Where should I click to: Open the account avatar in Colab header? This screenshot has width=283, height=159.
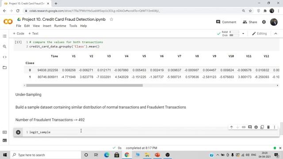274,22
